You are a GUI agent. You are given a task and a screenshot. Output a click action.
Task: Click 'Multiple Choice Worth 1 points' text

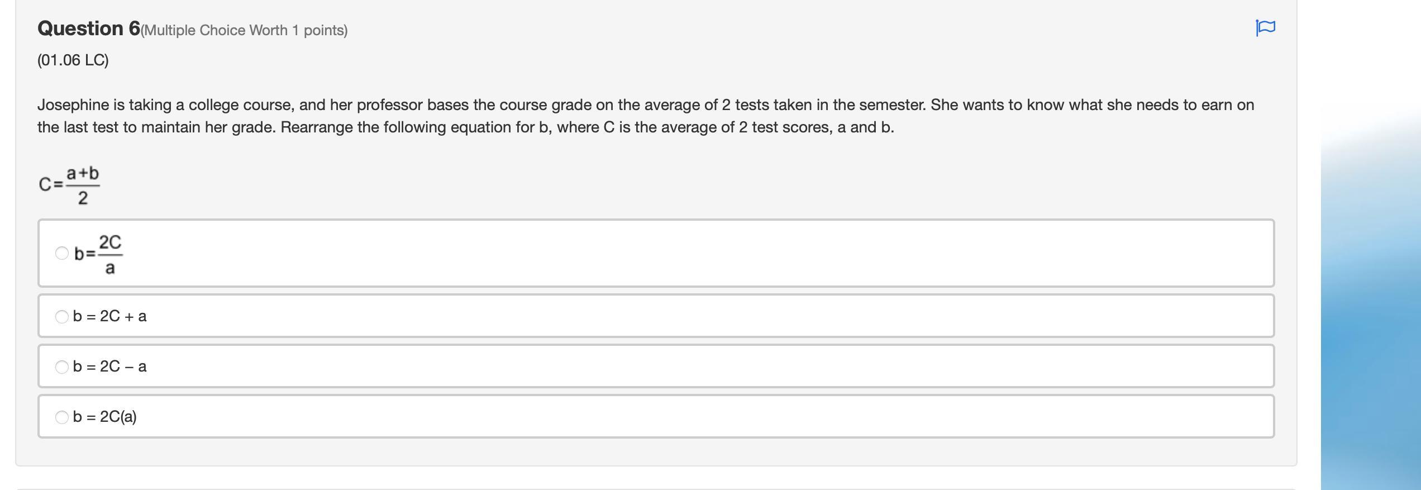point(245,30)
